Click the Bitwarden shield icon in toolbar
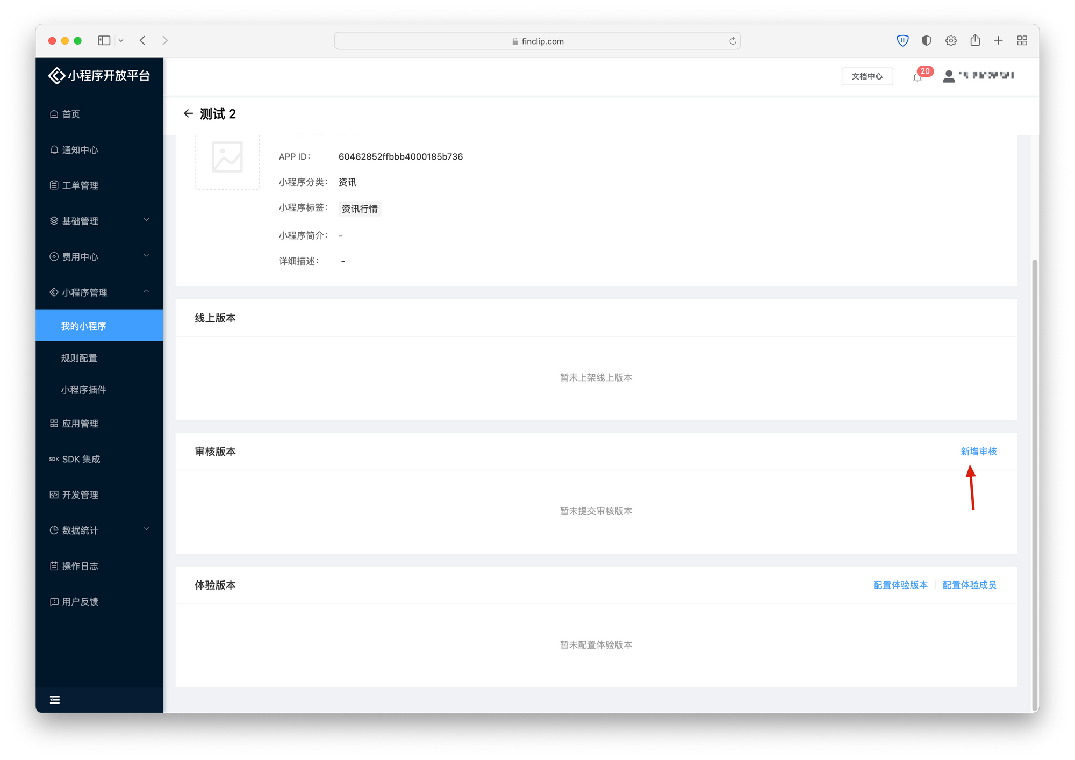The width and height of the screenshot is (1075, 760). [902, 40]
